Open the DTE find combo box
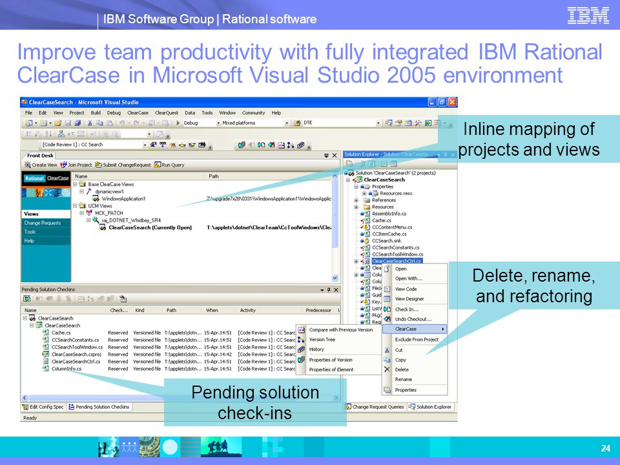This screenshot has width=620, height=465. pyautogui.click(x=378, y=123)
